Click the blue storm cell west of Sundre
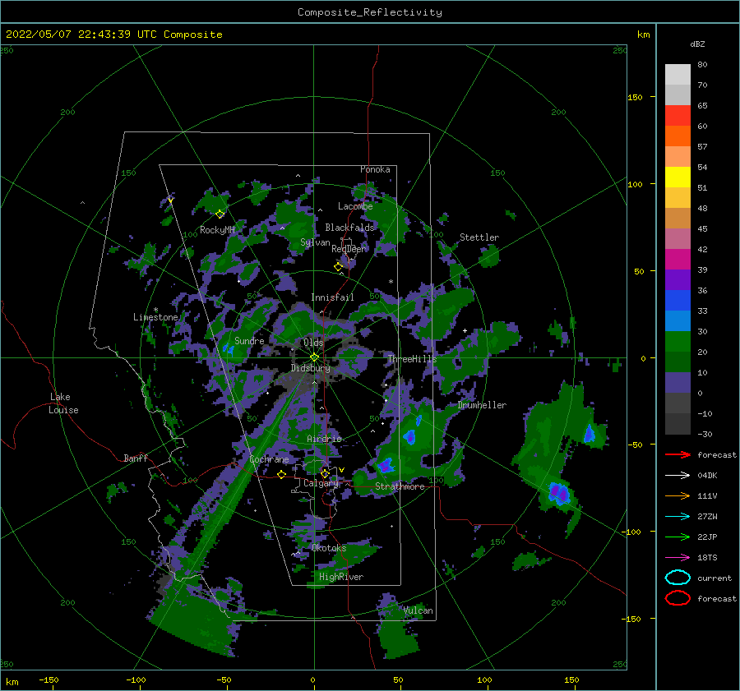This screenshot has width=740, height=691. 228,349
